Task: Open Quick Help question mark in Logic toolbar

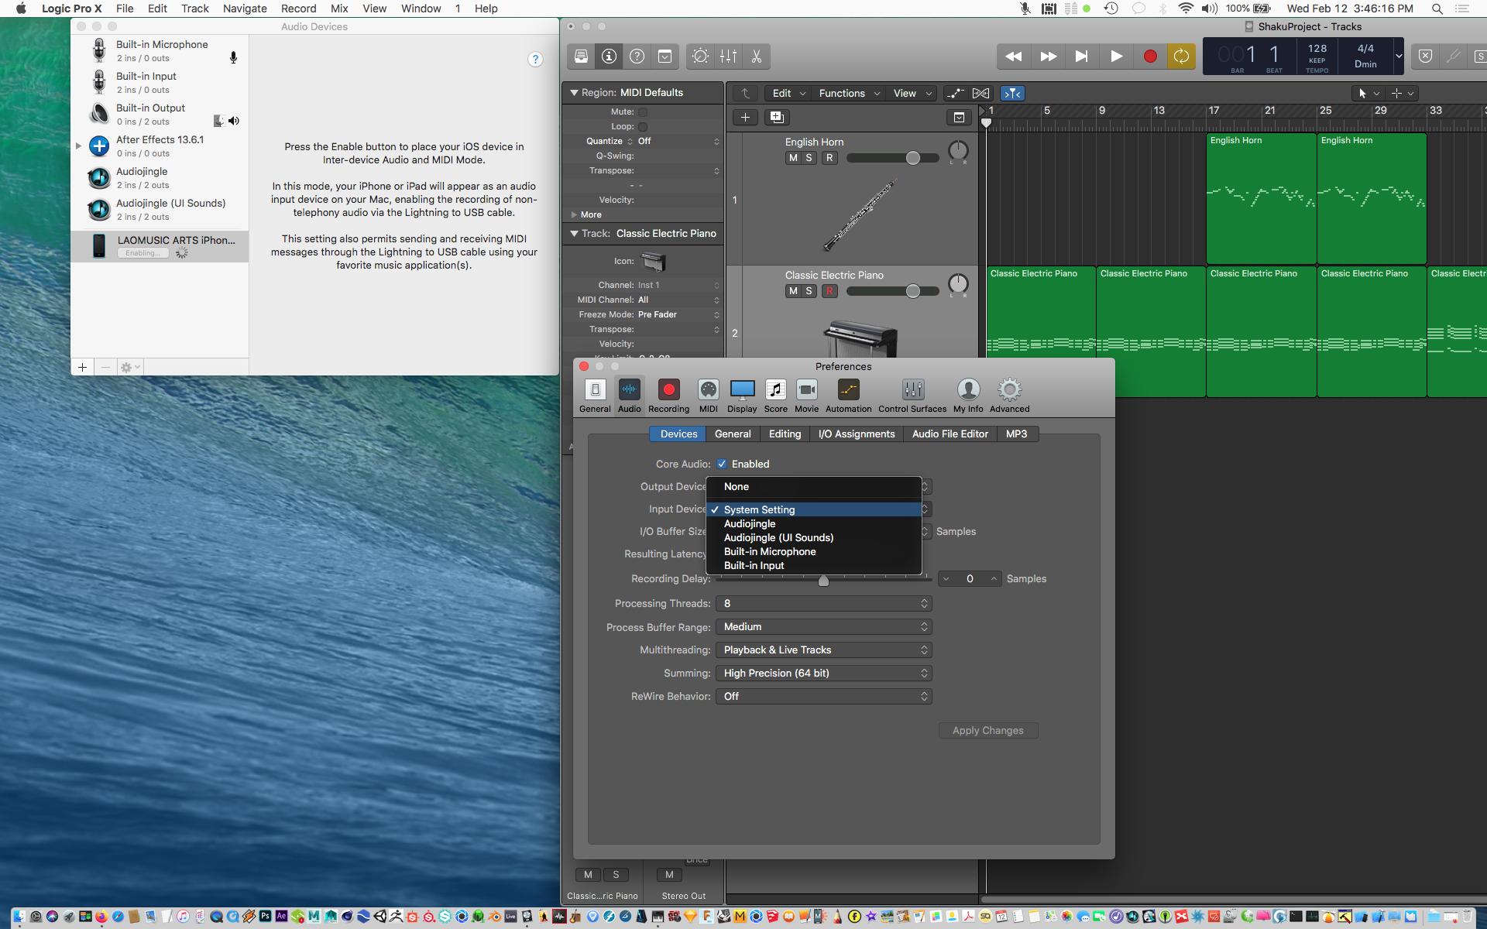Action: [x=637, y=56]
